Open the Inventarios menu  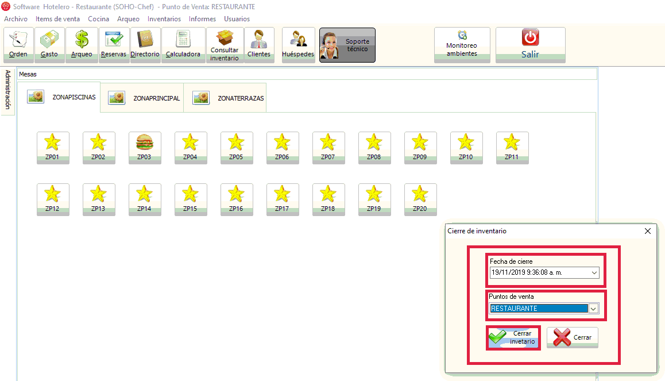tap(164, 19)
